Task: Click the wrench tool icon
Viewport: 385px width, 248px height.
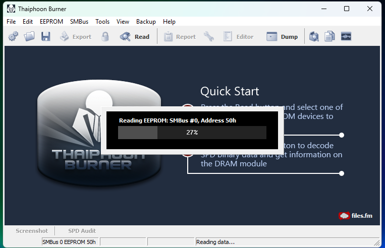Action: point(209,37)
